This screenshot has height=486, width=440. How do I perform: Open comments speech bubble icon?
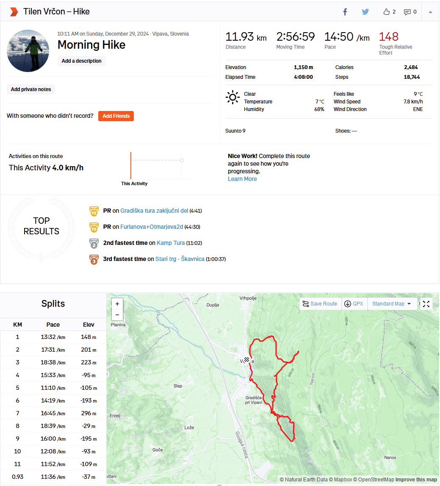407,12
